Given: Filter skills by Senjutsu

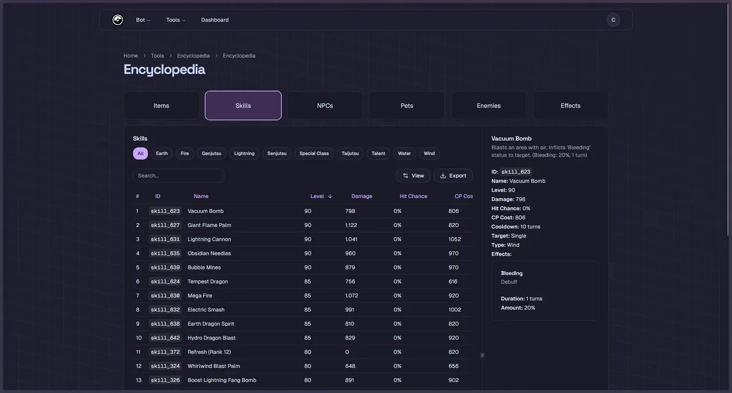Looking at the screenshot, I should [x=277, y=154].
